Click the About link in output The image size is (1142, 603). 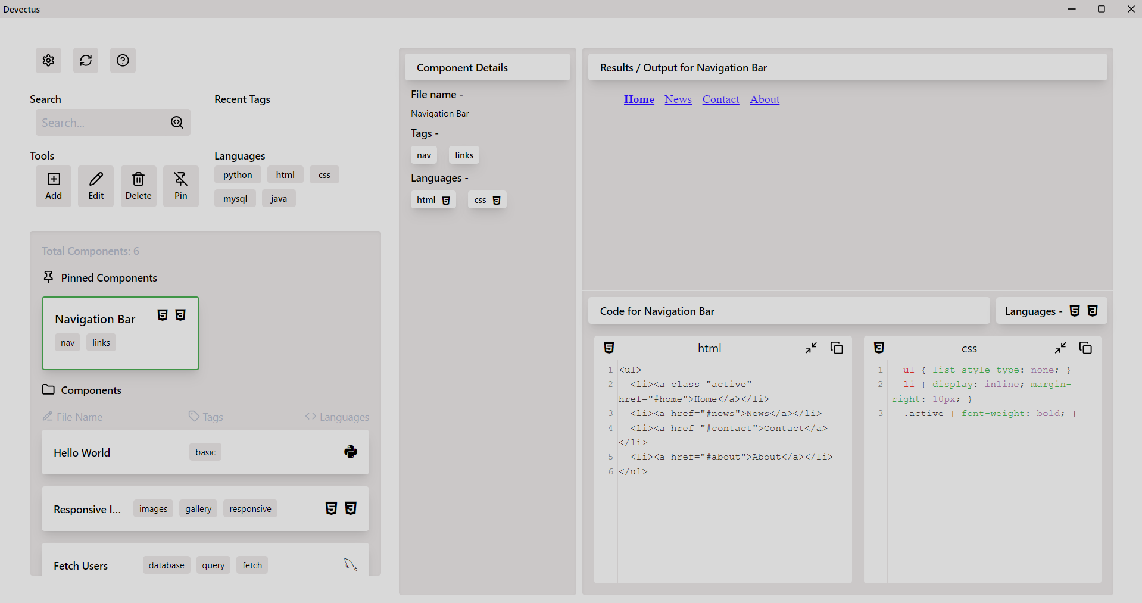coord(765,99)
